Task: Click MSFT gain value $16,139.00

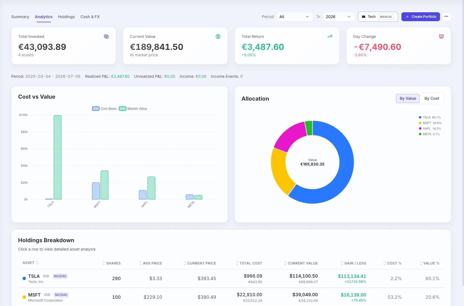Action: tap(353, 295)
